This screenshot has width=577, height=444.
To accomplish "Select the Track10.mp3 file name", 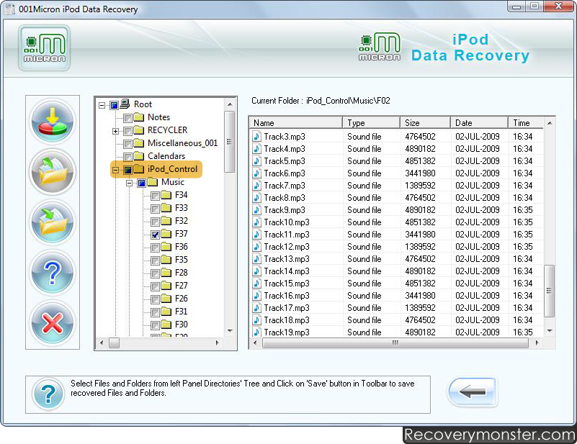I will pyautogui.click(x=287, y=222).
